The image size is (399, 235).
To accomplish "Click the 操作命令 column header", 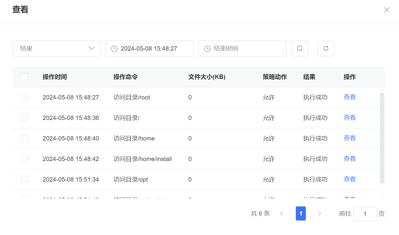I will tap(125, 77).
